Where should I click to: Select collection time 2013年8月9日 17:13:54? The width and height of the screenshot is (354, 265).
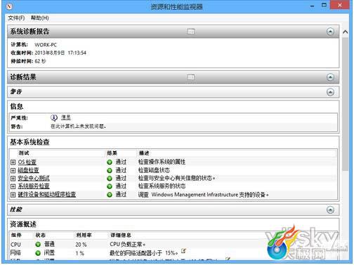60,53
